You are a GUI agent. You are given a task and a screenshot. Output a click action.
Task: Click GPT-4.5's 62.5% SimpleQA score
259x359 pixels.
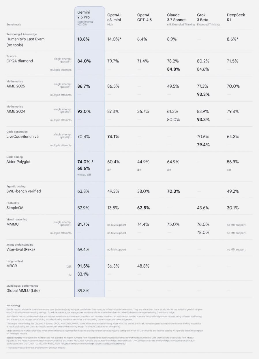coord(144,208)
